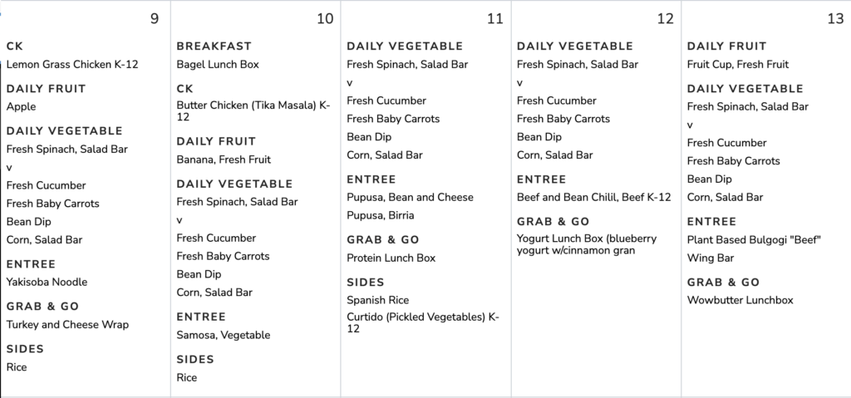Image resolution: width=851 pixels, height=398 pixels.
Task: Open Beef and Bean Chili, Beef K-12
Action: 593,198
